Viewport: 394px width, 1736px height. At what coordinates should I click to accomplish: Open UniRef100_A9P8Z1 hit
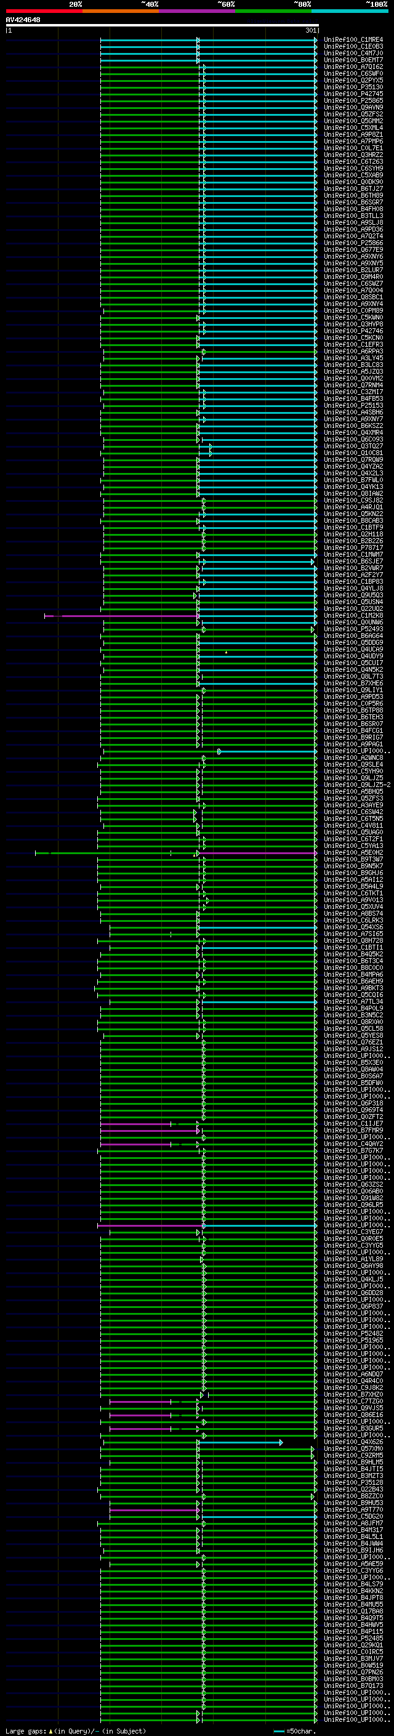point(353,135)
